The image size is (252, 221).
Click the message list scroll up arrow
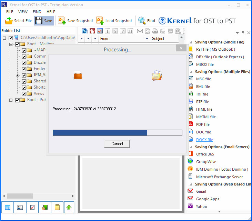point(181,38)
